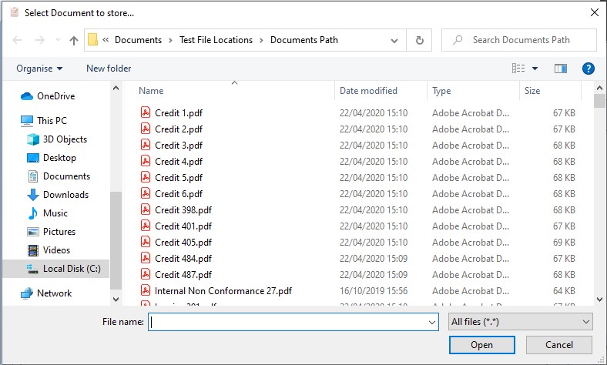Image resolution: width=607 pixels, height=365 pixels.
Task: Click the Refresh button in address bar
Action: point(419,40)
